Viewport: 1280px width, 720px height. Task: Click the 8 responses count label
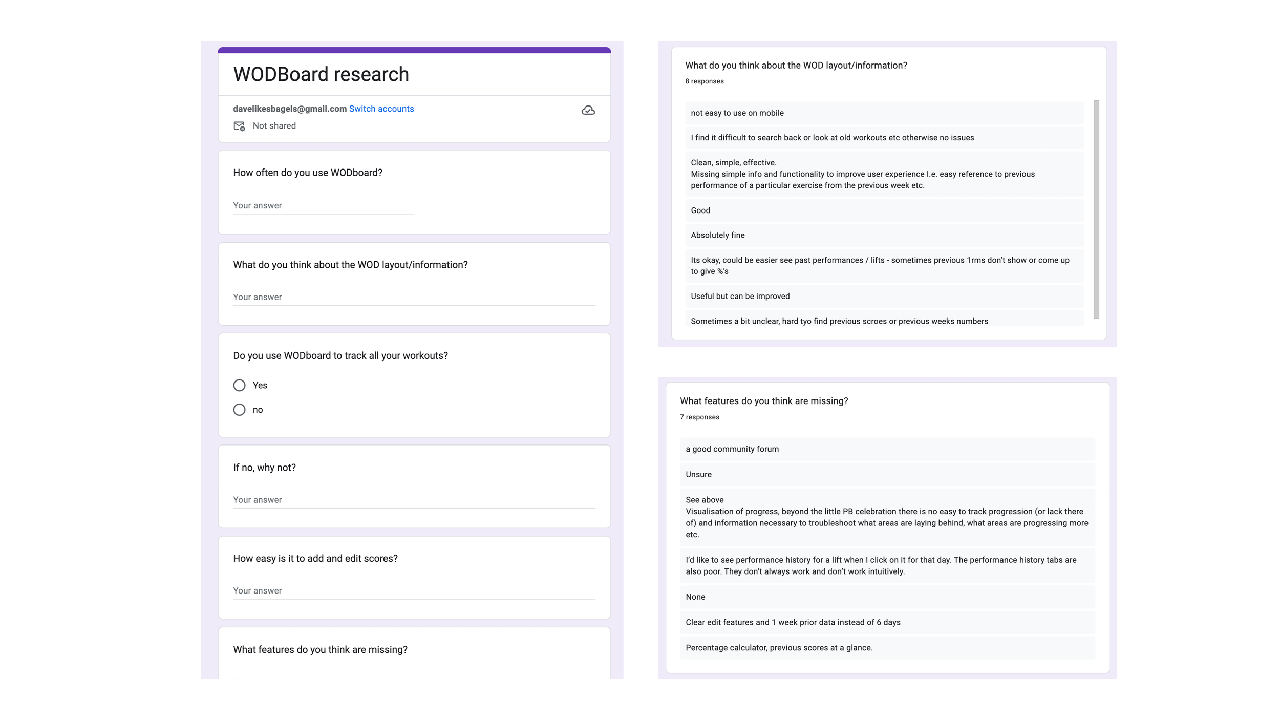point(704,81)
